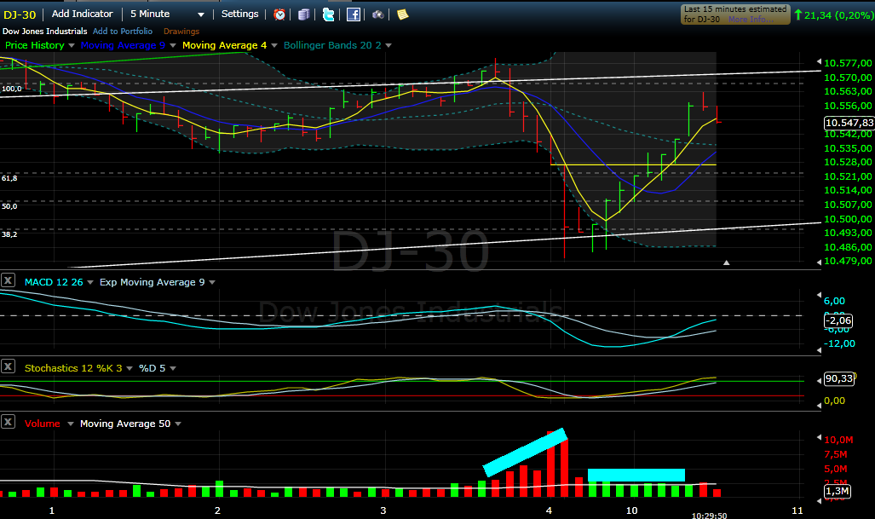The width and height of the screenshot is (875, 519).
Task: Click the camera snapshot icon
Action: click(377, 14)
